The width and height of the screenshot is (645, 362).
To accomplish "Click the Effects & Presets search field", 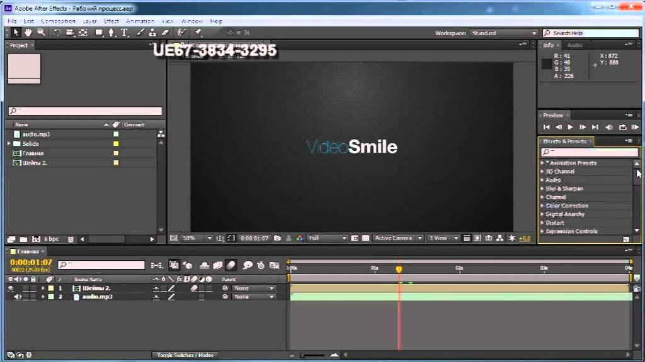I will click(590, 152).
